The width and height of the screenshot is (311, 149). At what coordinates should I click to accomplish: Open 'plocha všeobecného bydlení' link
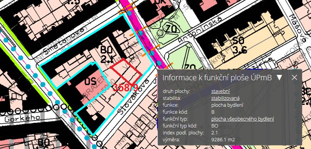pyautogui.click(x=242, y=119)
